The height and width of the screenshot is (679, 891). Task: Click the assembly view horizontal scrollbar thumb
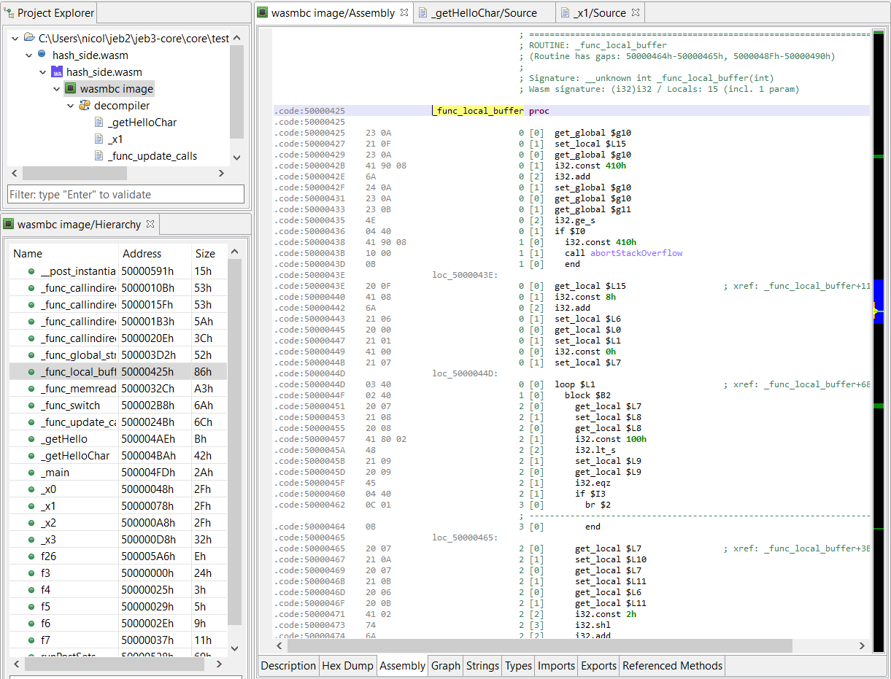[x=539, y=645]
